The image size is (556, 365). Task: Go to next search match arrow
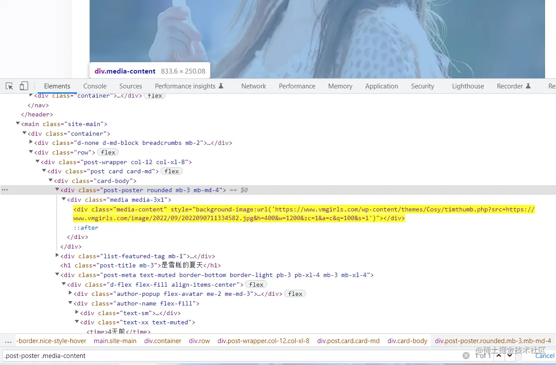coord(509,356)
